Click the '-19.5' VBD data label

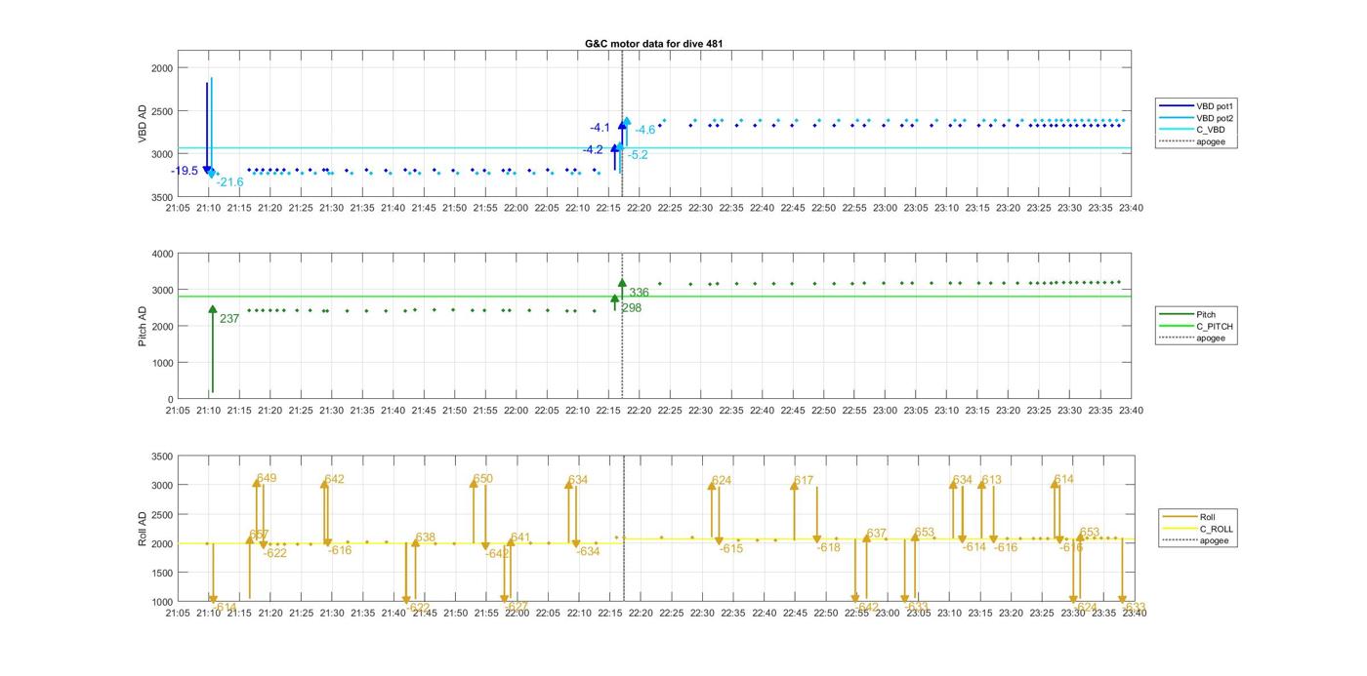click(x=185, y=171)
